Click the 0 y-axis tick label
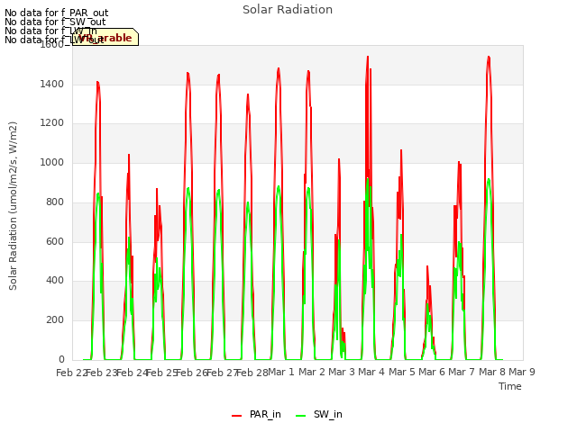Screen dimensions: 577x432 pos(61,359)
